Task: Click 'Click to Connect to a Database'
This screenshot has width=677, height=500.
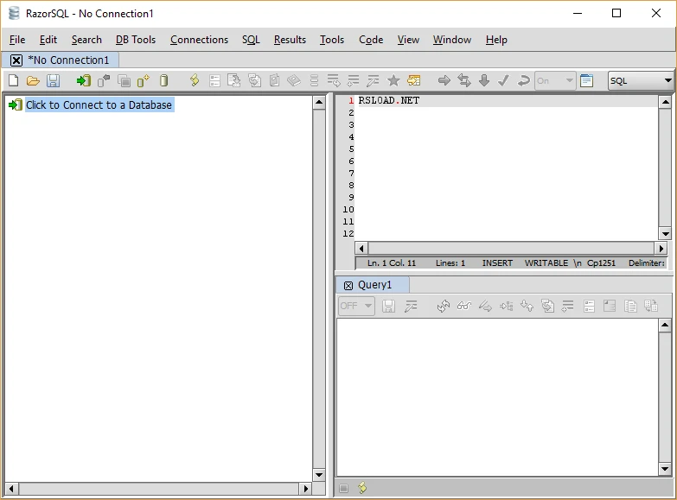Action: 99,104
